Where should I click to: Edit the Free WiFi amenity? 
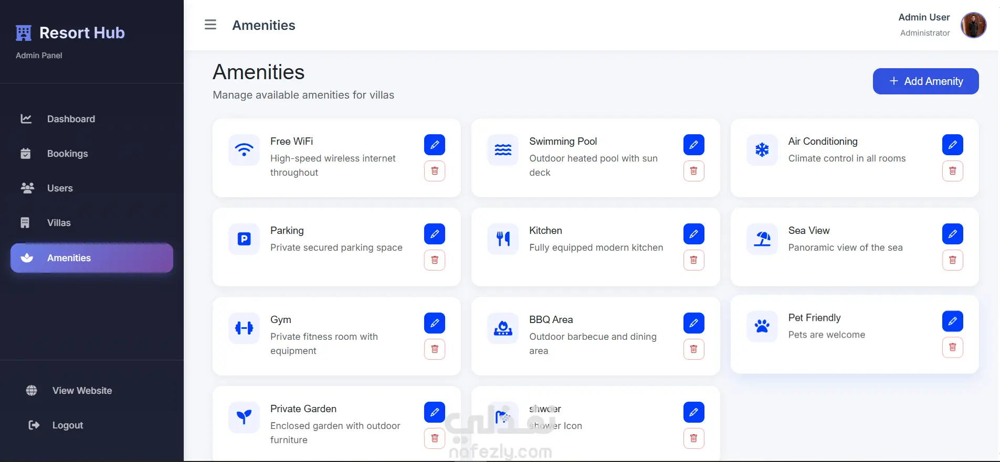pos(435,145)
